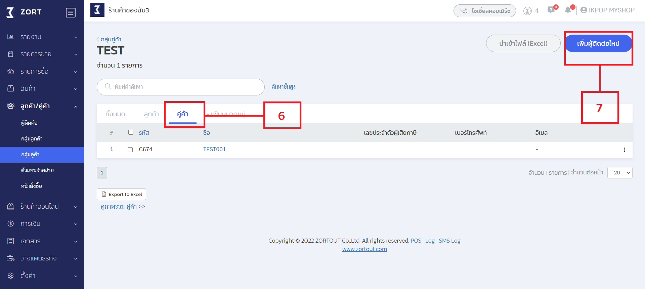Click the กลุ่มคู่ค้า breadcrumb link
This screenshot has width=645, height=290.
(x=111, y=39)
